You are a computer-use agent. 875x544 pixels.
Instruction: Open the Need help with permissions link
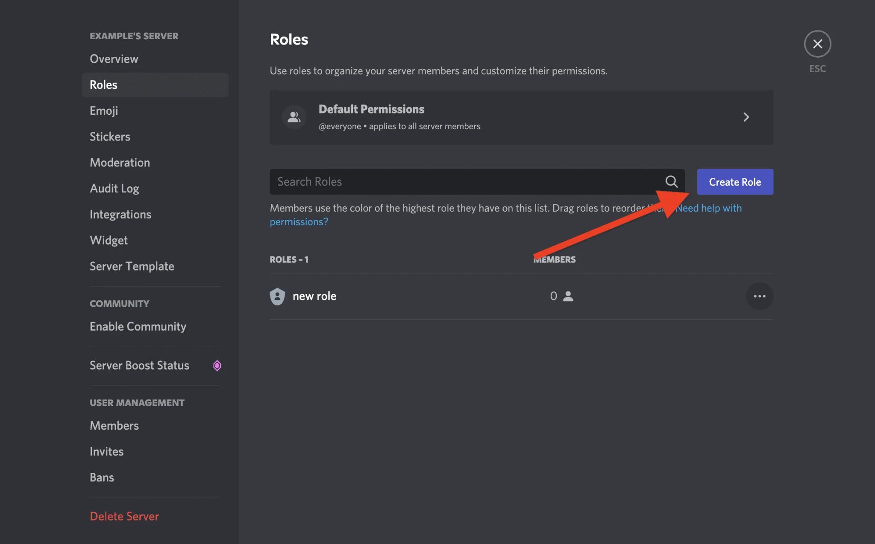point(708,208)
